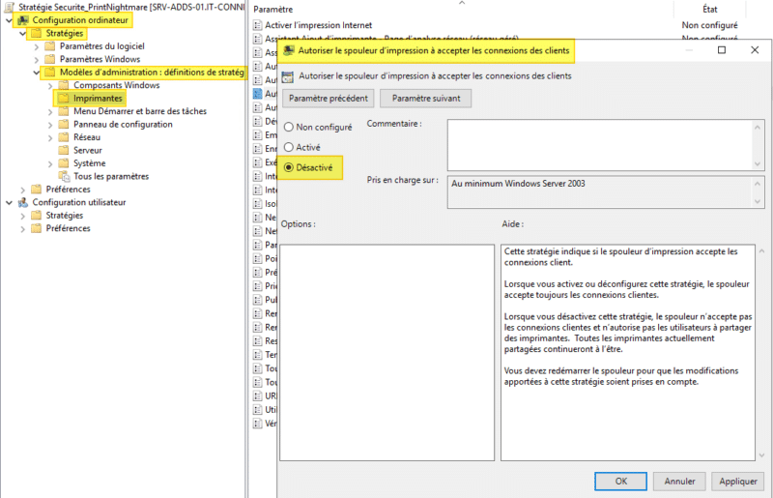Click the Panneau de configuration folder icon
The height and width of the screenshot is (498, 773).
coord(64,125)
